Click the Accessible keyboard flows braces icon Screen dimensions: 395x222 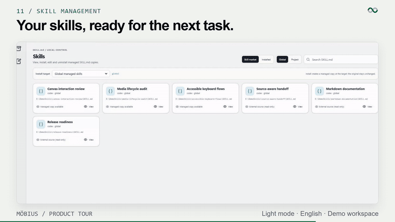pyautogui.click(x=180, y=91)
